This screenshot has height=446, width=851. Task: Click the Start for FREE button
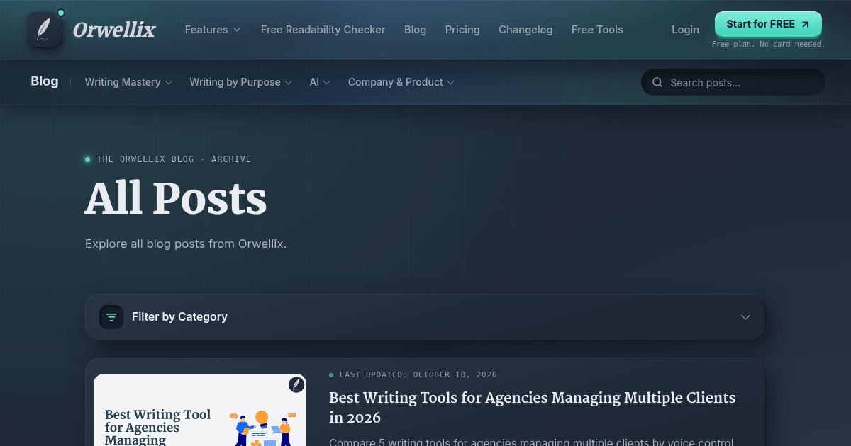pyautogui.click(x=768, y=24)
